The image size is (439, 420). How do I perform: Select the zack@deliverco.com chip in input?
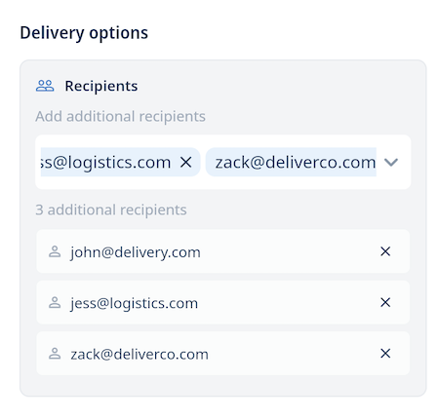(x=291, y=162)
